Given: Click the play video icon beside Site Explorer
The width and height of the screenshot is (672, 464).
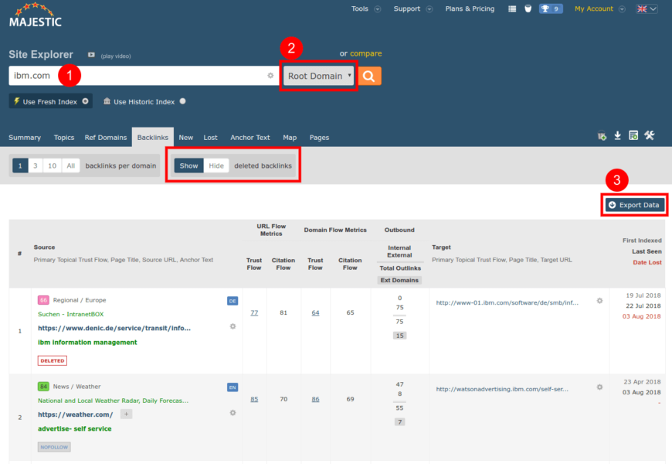Looking at the screenshot, I should 91,55.
